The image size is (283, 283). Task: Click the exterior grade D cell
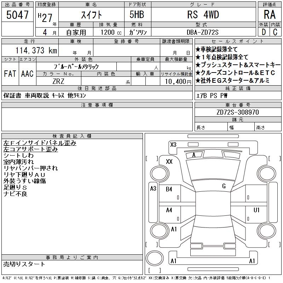[263, 32]
